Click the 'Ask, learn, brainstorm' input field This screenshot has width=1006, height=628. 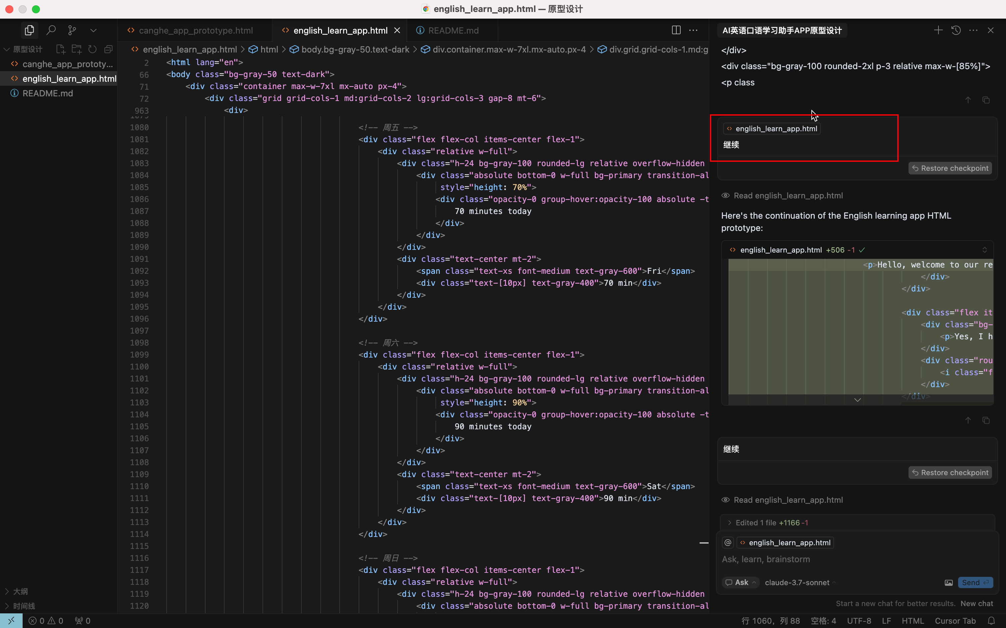831,559
